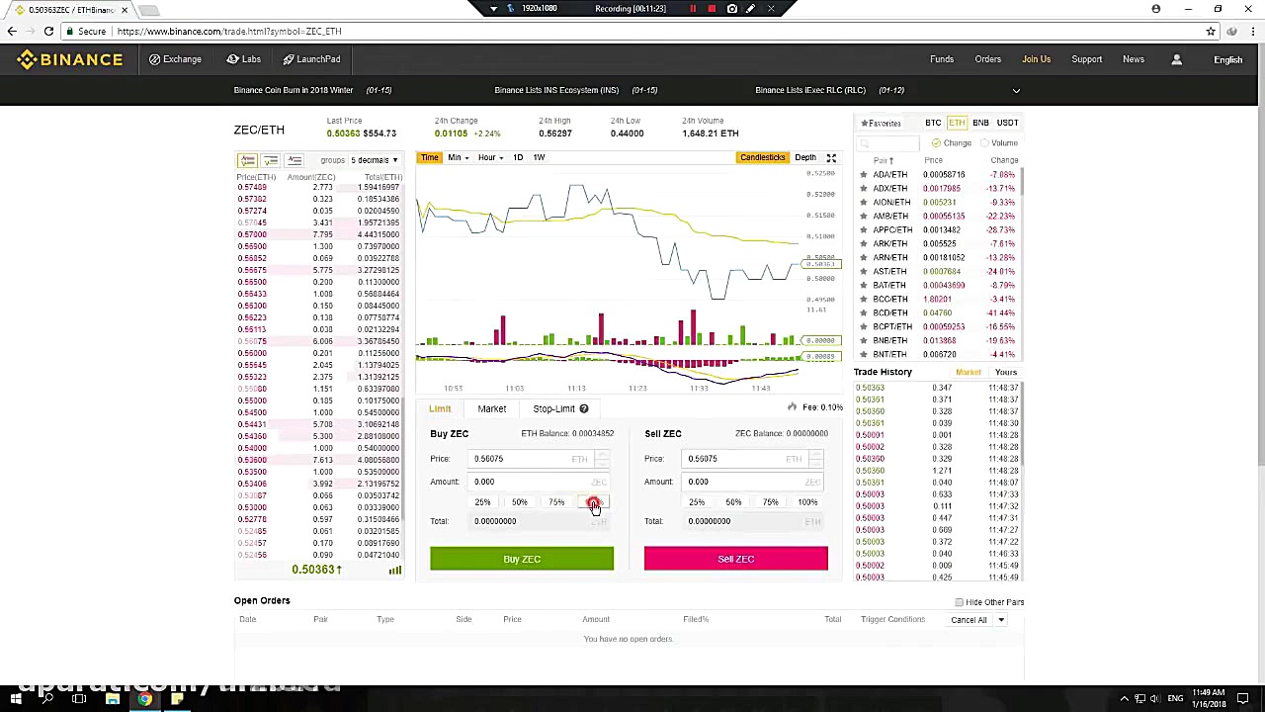The height and width of the screenshot is (712, 1265).
Task: Expand the announcements ticker chevron
Action: tap(1016, 90)
